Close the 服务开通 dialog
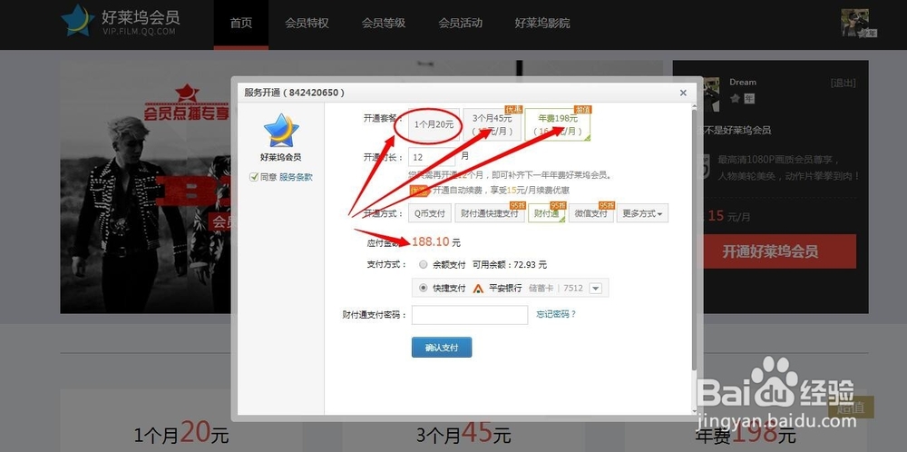 coord(683,93)
